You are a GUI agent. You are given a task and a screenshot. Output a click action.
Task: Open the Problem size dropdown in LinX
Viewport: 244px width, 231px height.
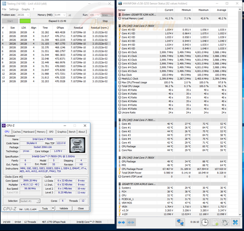(x=28, y=15)
